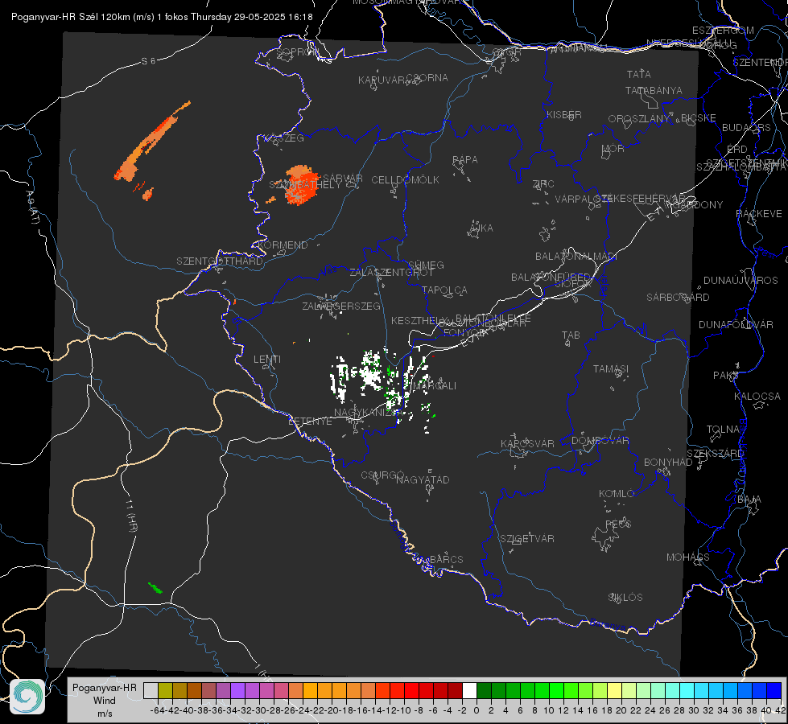Click the KALOCSA city label
This screenshot has height=724, width=788.
(x=757, y=397)
